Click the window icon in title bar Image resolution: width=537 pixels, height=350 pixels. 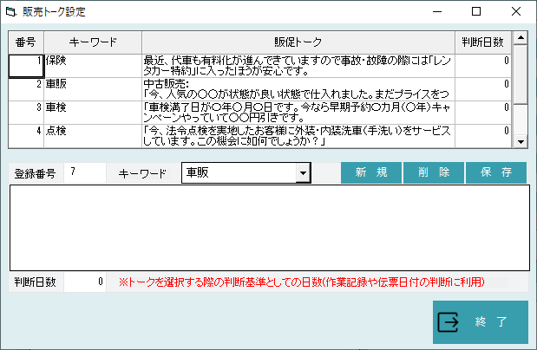(x=11, y=11)
